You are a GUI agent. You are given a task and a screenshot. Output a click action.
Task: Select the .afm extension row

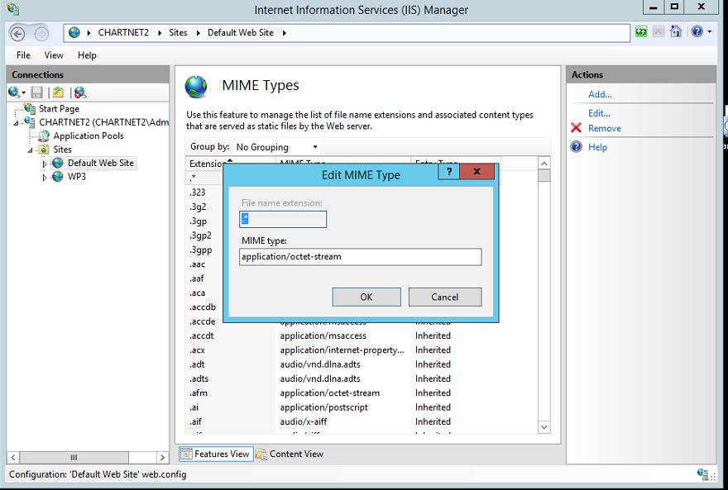[362, 393]
